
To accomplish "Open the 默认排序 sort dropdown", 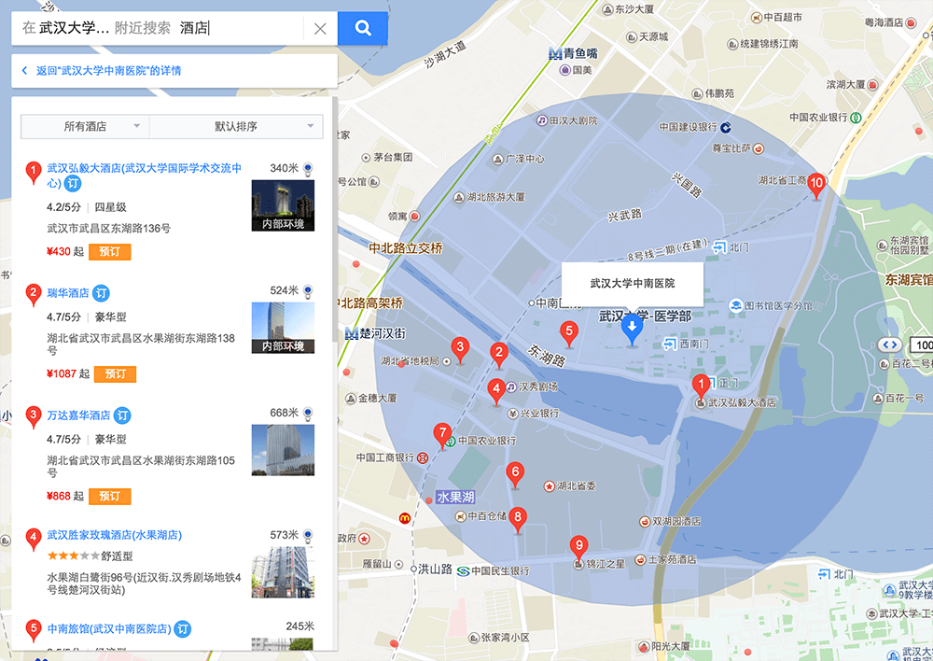I will tap(236, 126).
